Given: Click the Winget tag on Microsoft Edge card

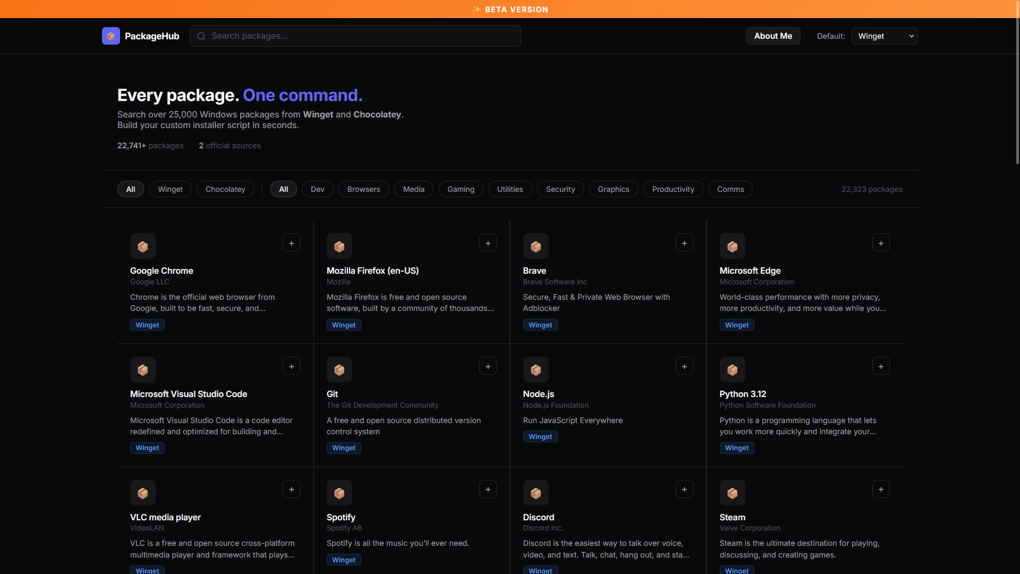Looking at the screenshot, I should coord(737,325).
